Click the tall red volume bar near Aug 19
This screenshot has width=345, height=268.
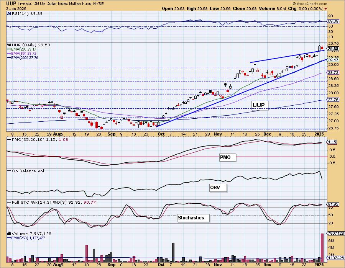(x=87, y=254)
